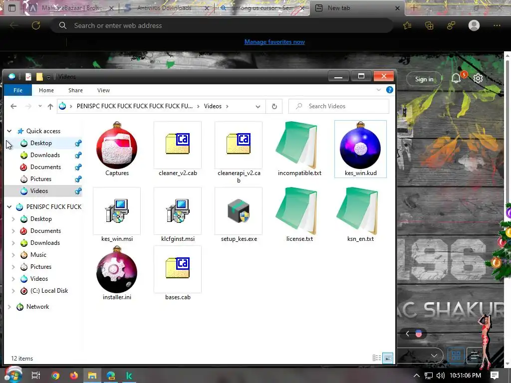Select the incompatible.txt notepad icon
The image size is (511, 383).
296,145
